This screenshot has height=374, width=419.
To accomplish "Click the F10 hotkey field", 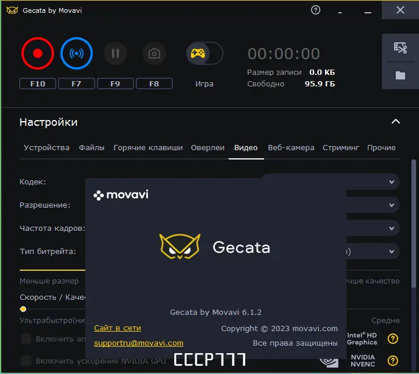I will pos(38,84).
